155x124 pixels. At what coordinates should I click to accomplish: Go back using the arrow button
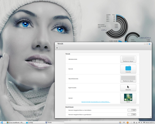click(57, 48)
